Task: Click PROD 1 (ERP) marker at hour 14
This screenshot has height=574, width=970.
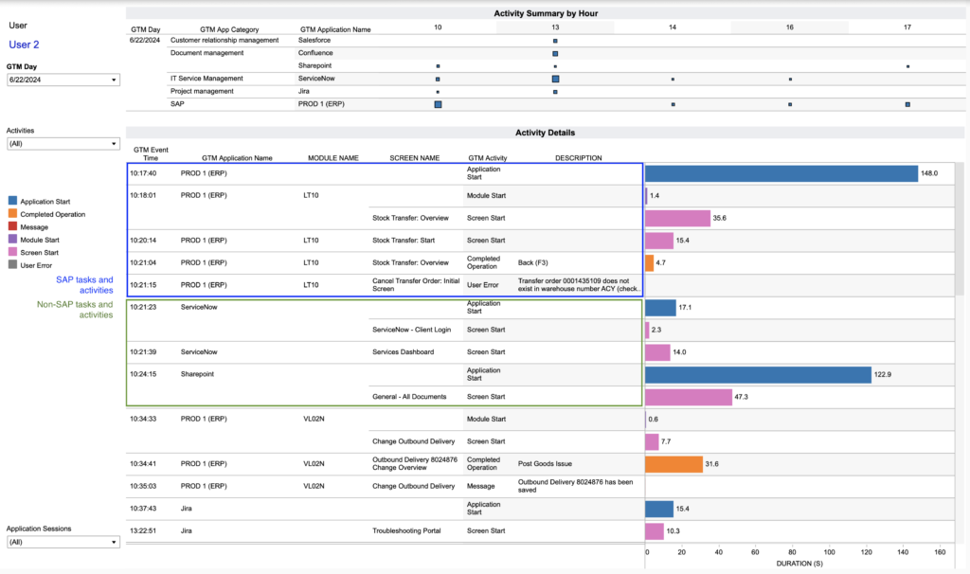Action: (x=674, y=104)
